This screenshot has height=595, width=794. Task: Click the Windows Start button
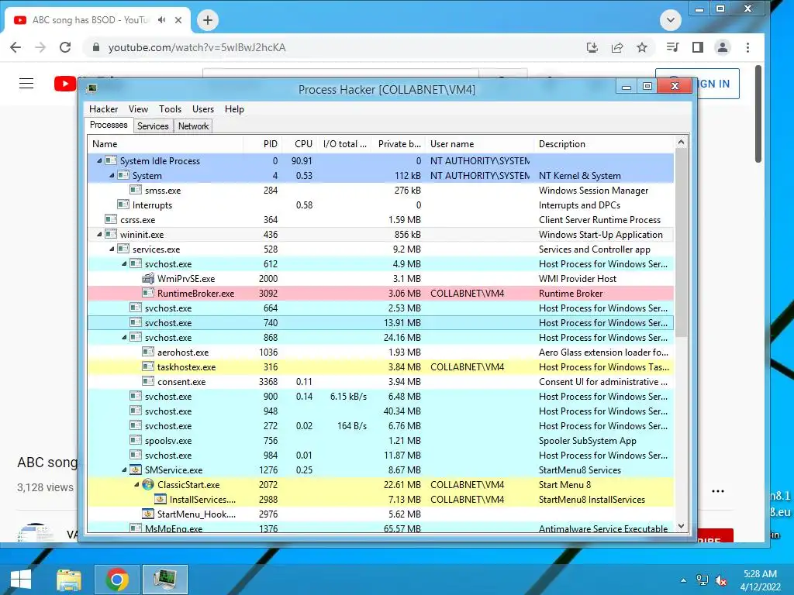pos(21,580)
